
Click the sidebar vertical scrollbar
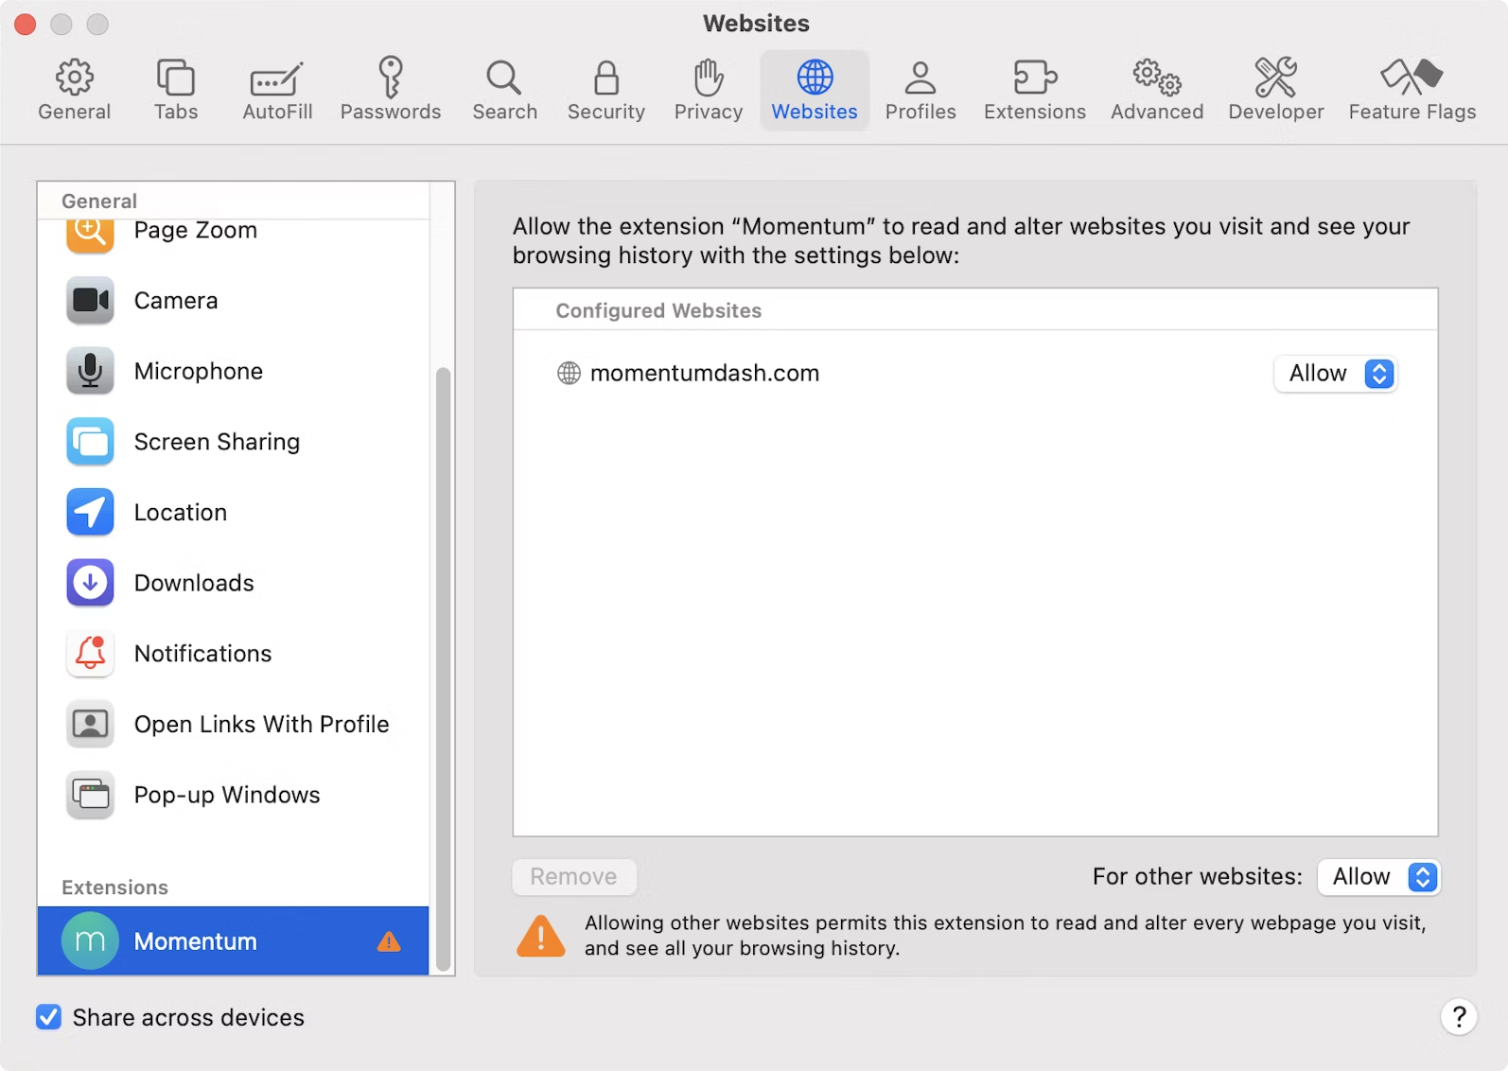click(x=443, y=670)
